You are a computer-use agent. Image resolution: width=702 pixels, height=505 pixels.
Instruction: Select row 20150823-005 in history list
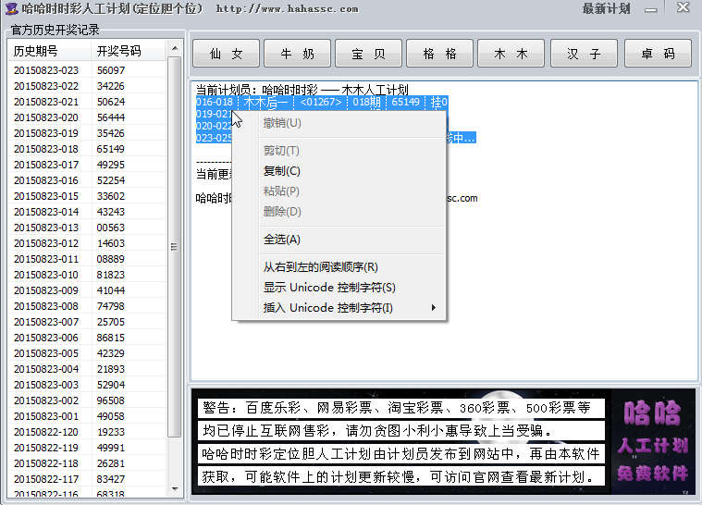coord(87,353)
